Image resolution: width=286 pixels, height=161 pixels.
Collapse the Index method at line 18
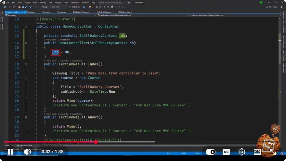click(26, 64)
